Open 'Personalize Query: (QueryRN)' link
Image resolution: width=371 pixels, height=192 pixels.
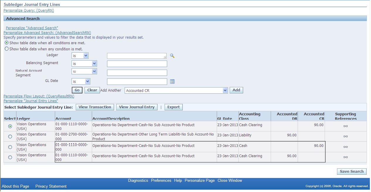(x=28, y=10)
